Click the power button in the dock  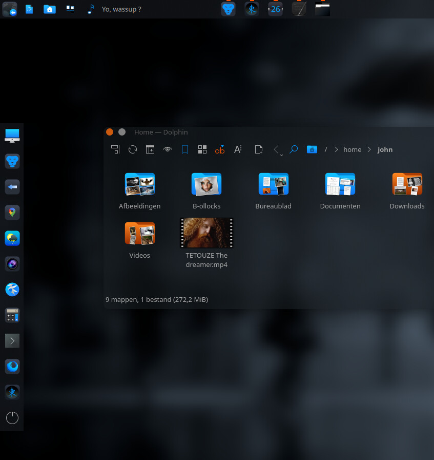coord(12,418)
